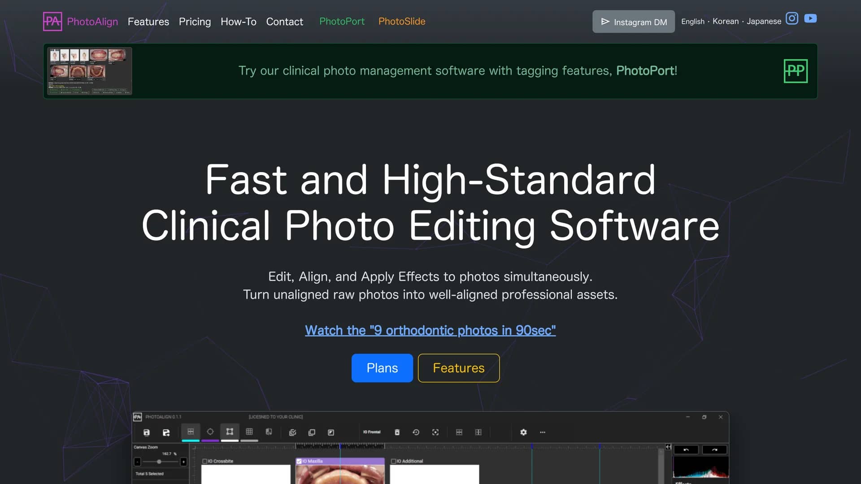
Task: Click the PA logo icon in header
Action: [x=52, y=21]
